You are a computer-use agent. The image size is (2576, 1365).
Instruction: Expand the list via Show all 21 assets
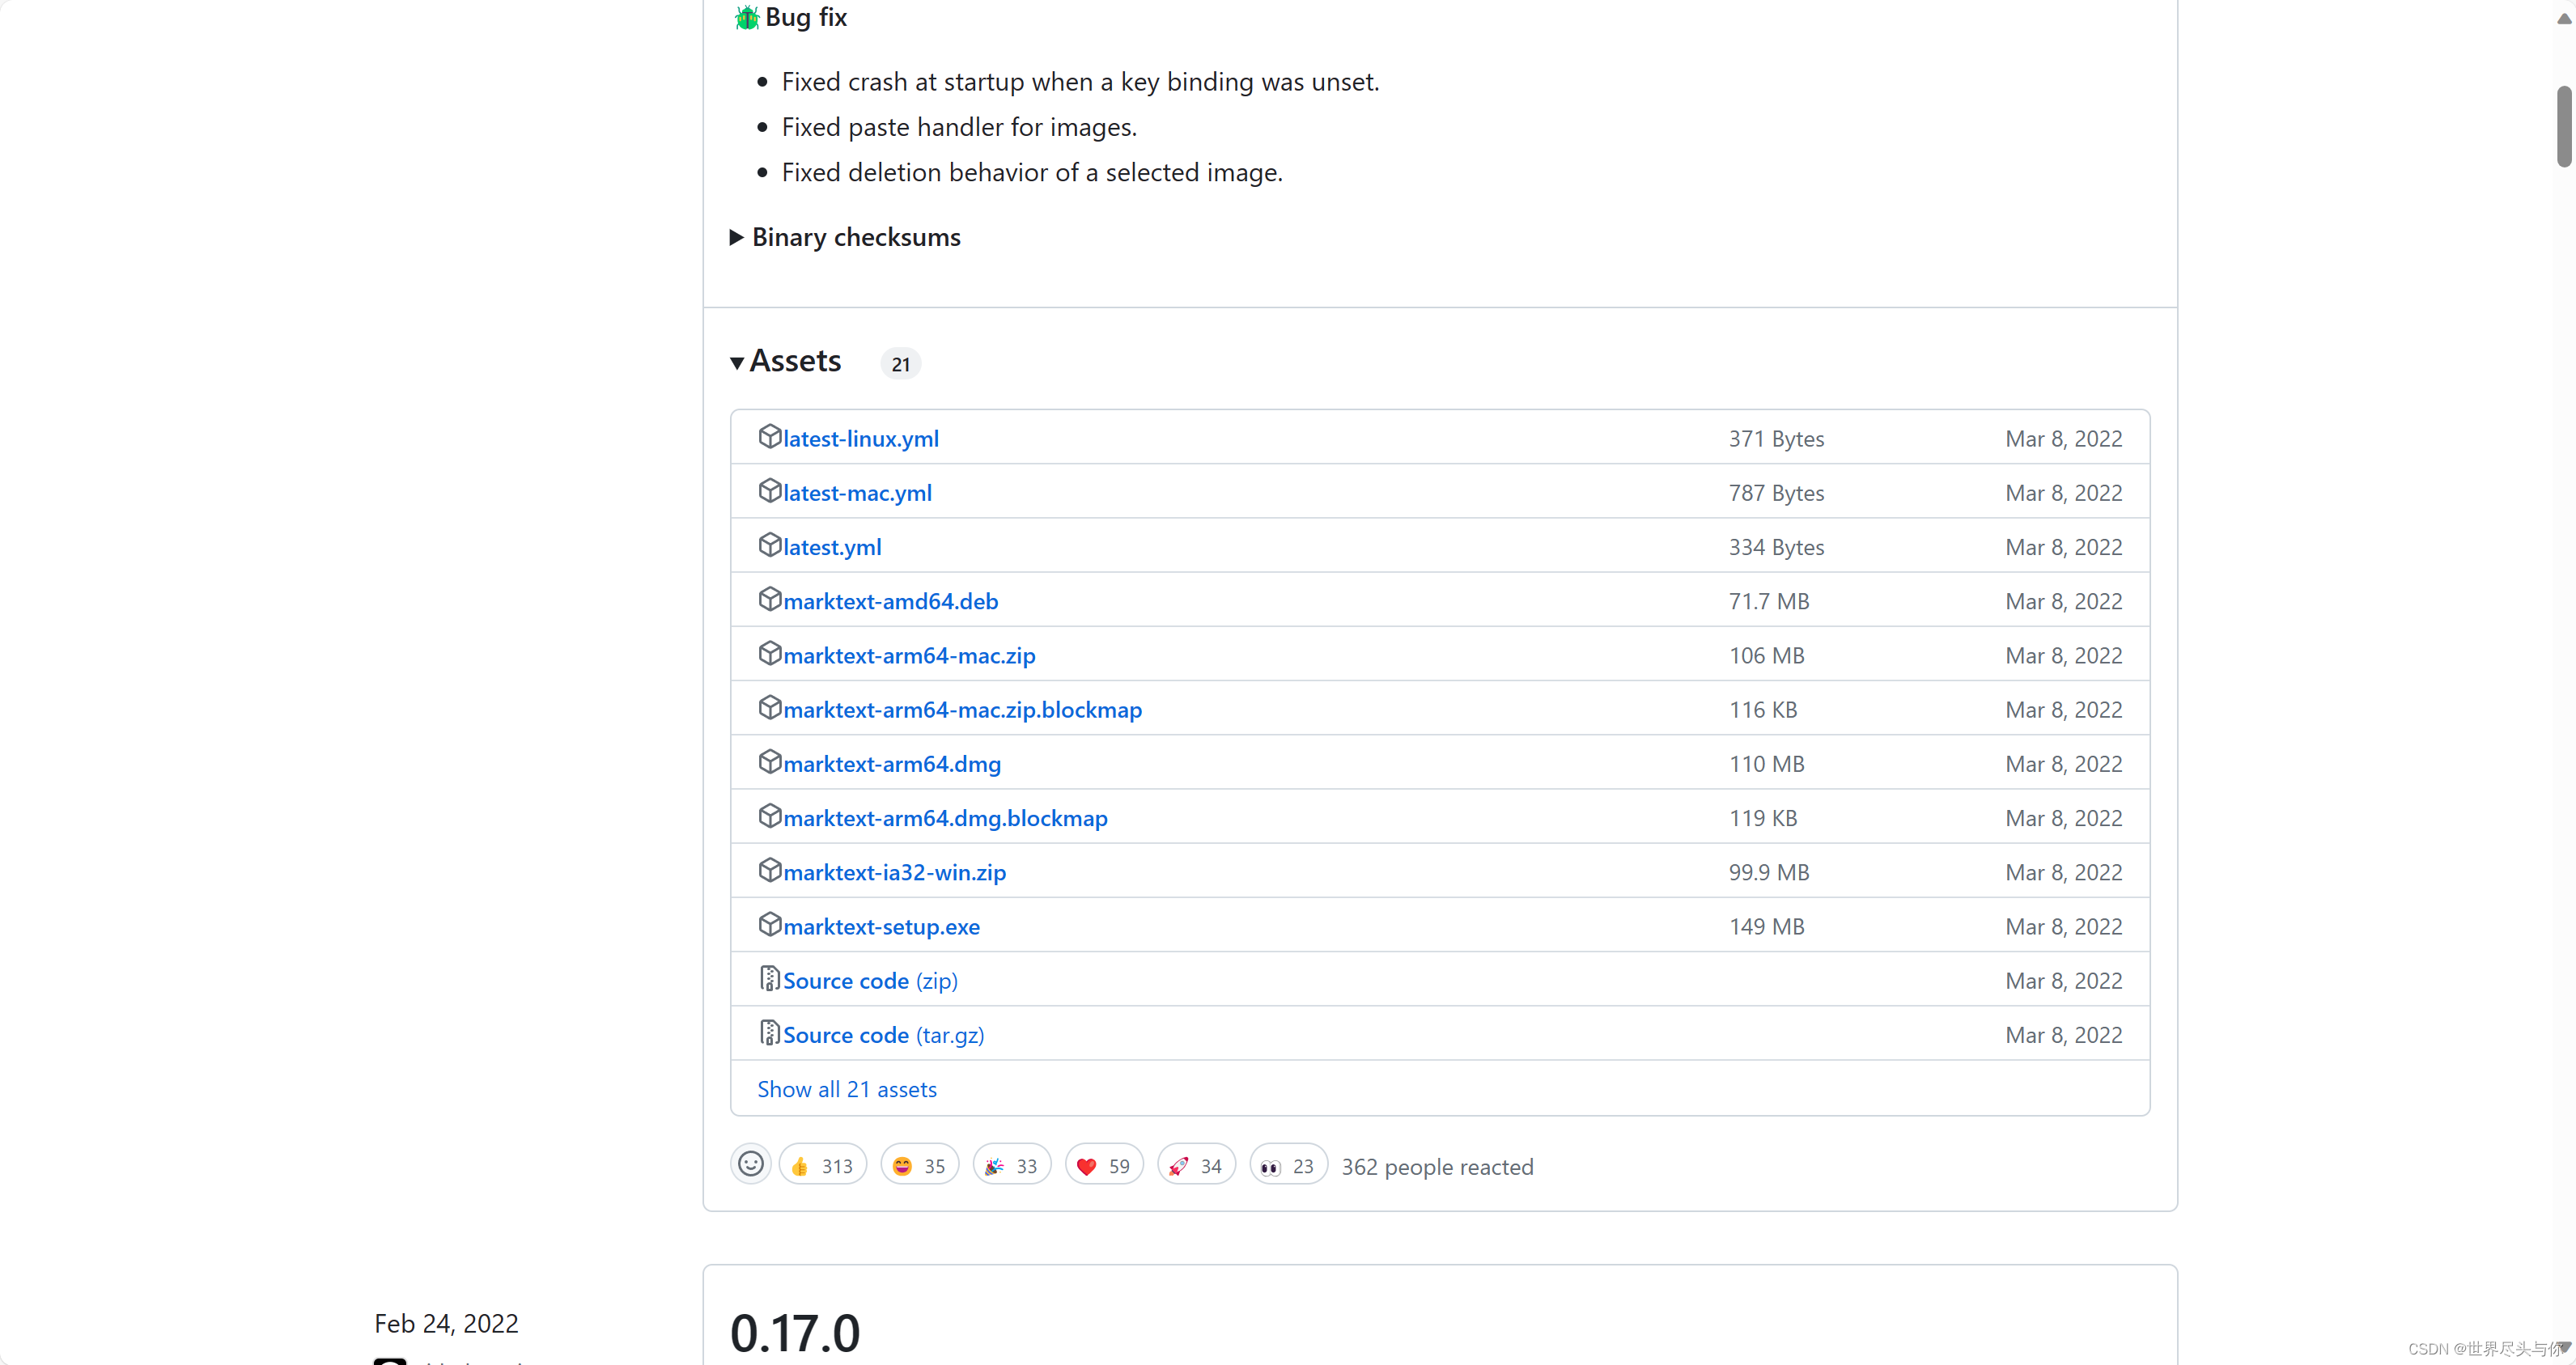coord(846,1088)
